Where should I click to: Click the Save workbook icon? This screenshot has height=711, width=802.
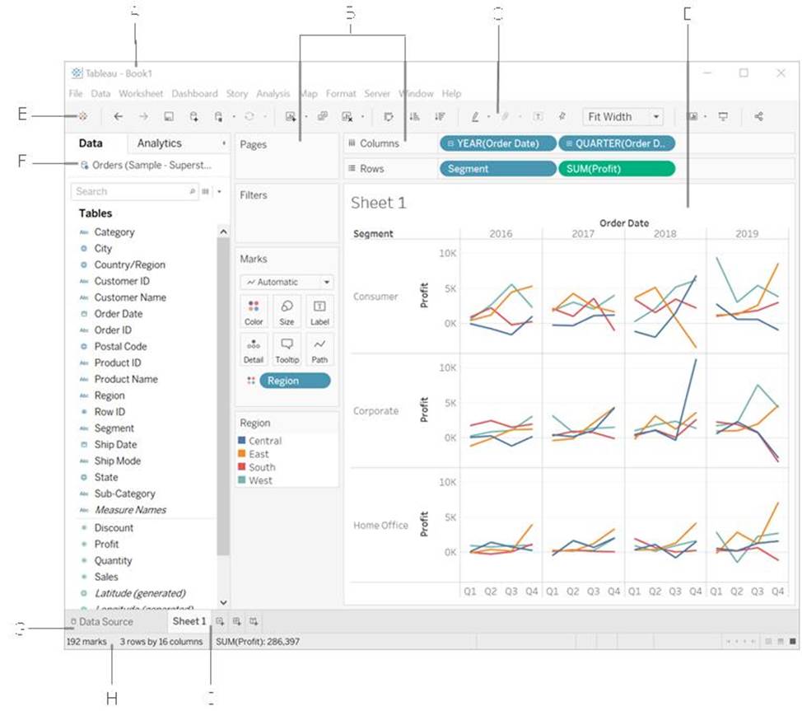(x=169, y=117)
